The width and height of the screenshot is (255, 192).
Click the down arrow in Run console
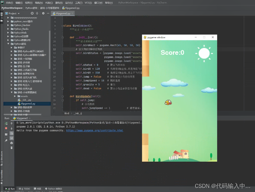coord(11,128)
